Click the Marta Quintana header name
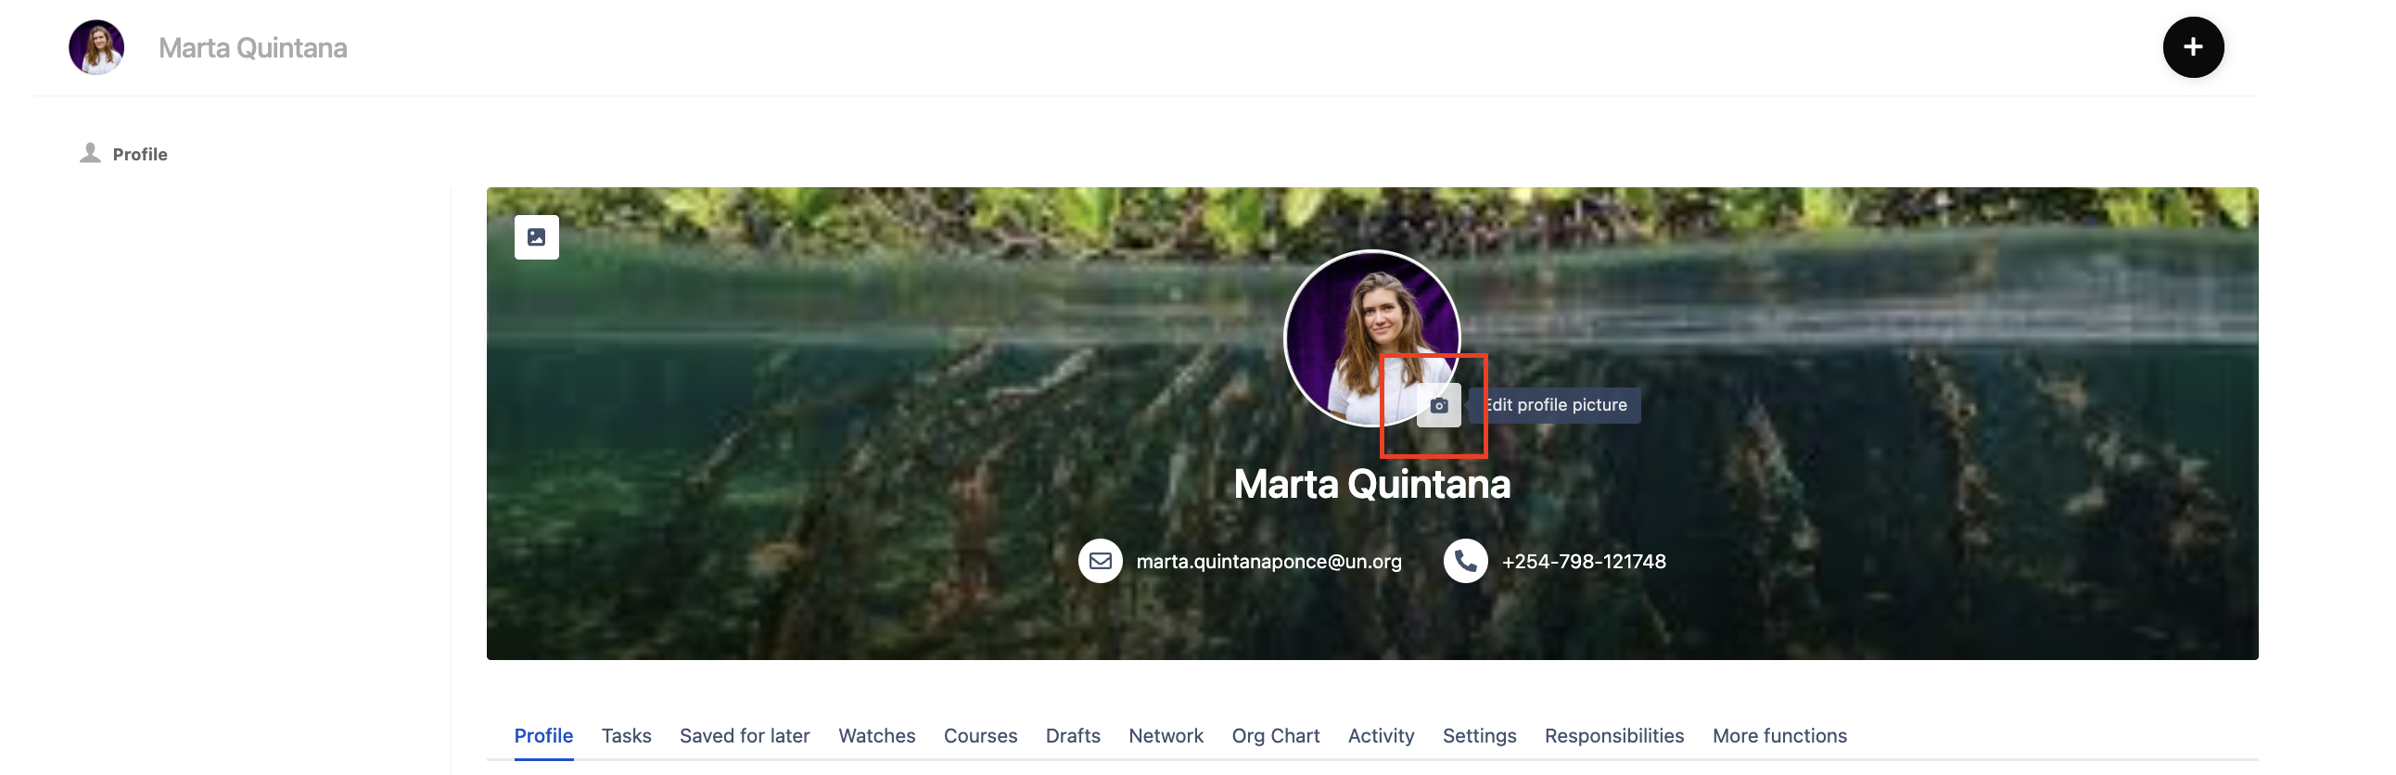Viewport: 2396px width, 775px height. coord(253,47)
